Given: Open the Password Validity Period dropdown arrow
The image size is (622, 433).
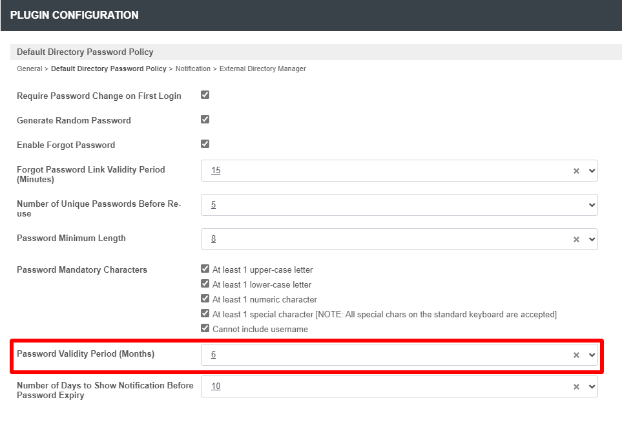Looking at the screenshot, I should [592, 355].
